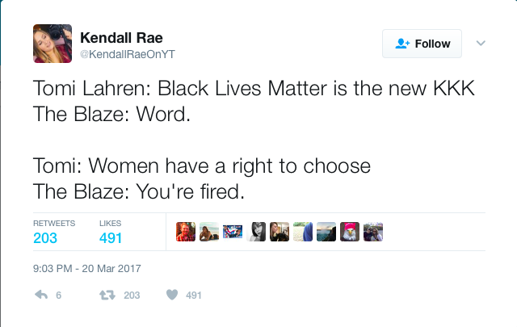Like the tweet with the heart icon
The width and height of the screenshot is (517, 327).
[x=172, y=295]
